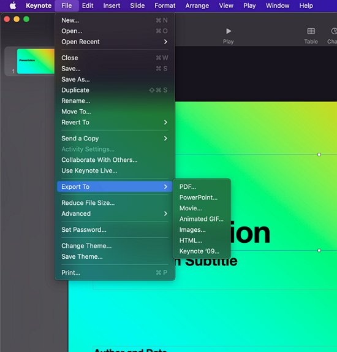Screen dimensions: 337x352
Task: Close the File menu in menu bar
Action: click(67, 6)
